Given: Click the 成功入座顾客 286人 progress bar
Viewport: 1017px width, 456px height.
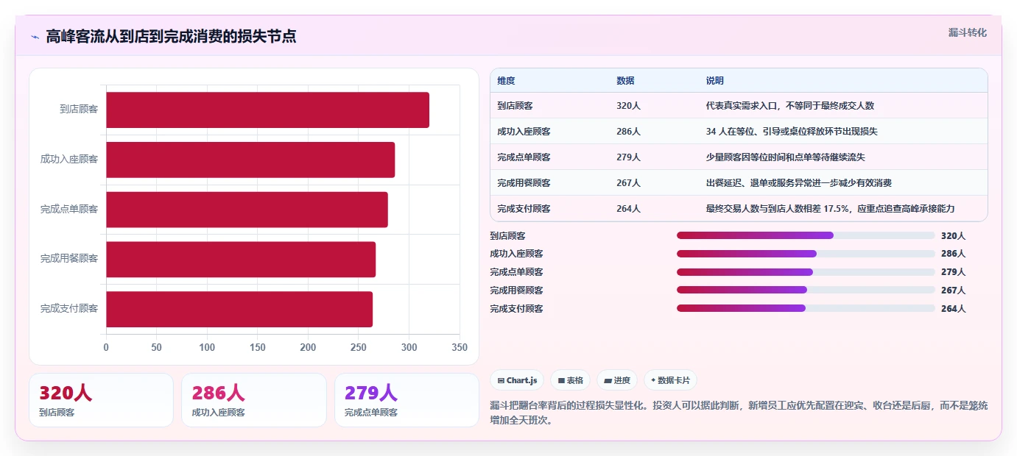Looking at the screenshot, I should pyautogui.click(x=806, y=254).
